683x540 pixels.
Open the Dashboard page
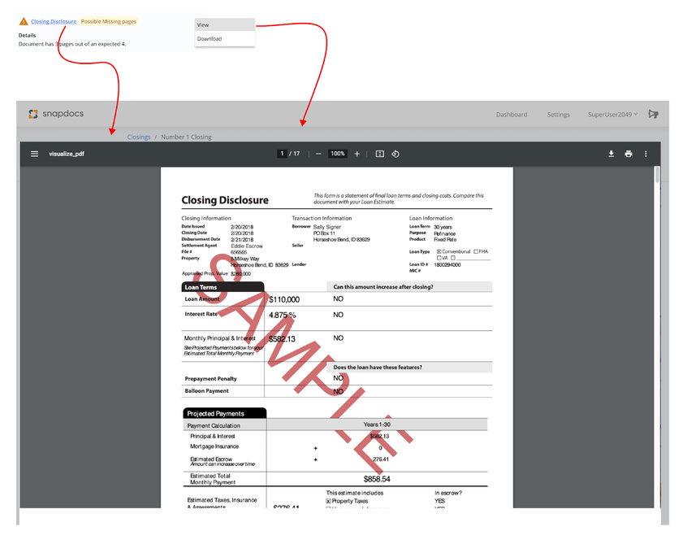pos(512,115)
